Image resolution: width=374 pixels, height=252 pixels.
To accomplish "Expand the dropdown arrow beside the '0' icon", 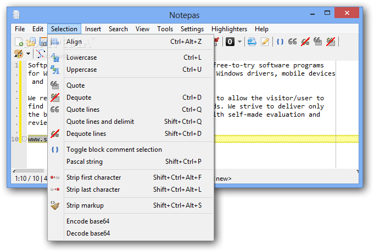I will click(239, 42).
